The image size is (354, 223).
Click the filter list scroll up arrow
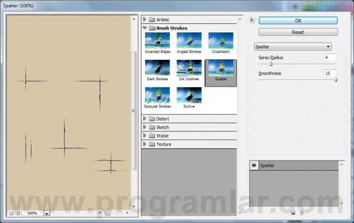[240, 19]
